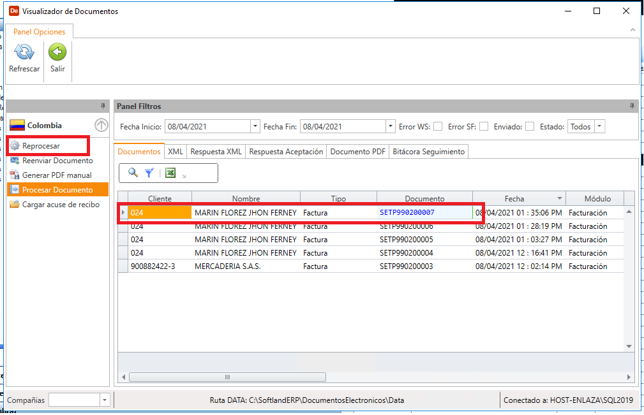644x415 pixels.
Task: Select document SETP990200003 cell
Action: pyautogui.click(x=424, y=266)
